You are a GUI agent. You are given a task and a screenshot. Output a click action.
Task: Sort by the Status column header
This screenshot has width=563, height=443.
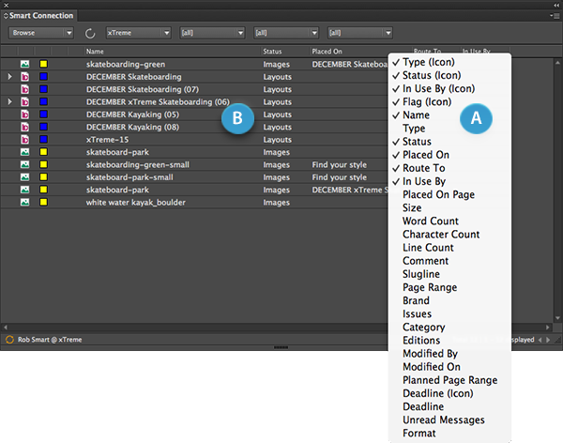285,52
